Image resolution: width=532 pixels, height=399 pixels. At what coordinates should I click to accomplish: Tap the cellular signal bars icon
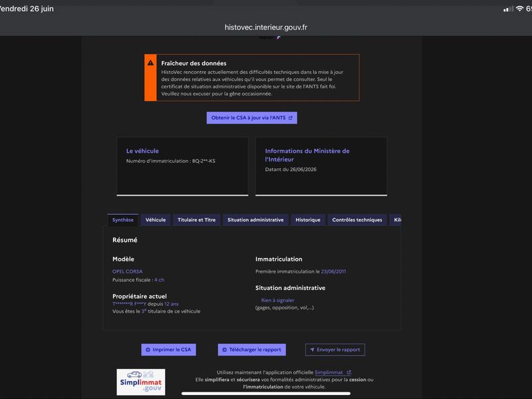click(508, 9)
